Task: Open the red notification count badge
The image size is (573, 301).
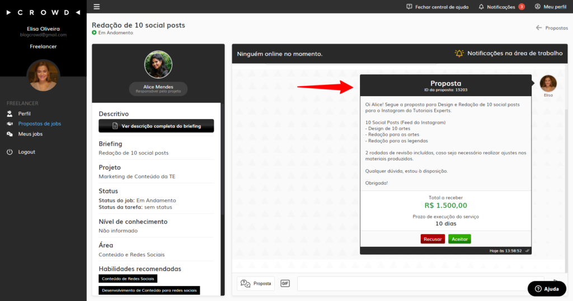Action: coord(522,7)
